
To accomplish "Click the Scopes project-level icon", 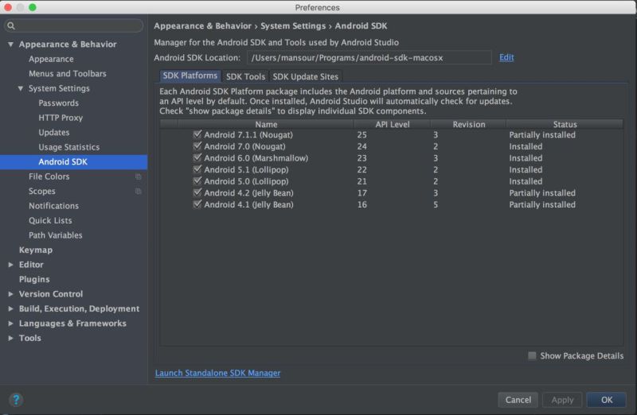I will point(139,191).
